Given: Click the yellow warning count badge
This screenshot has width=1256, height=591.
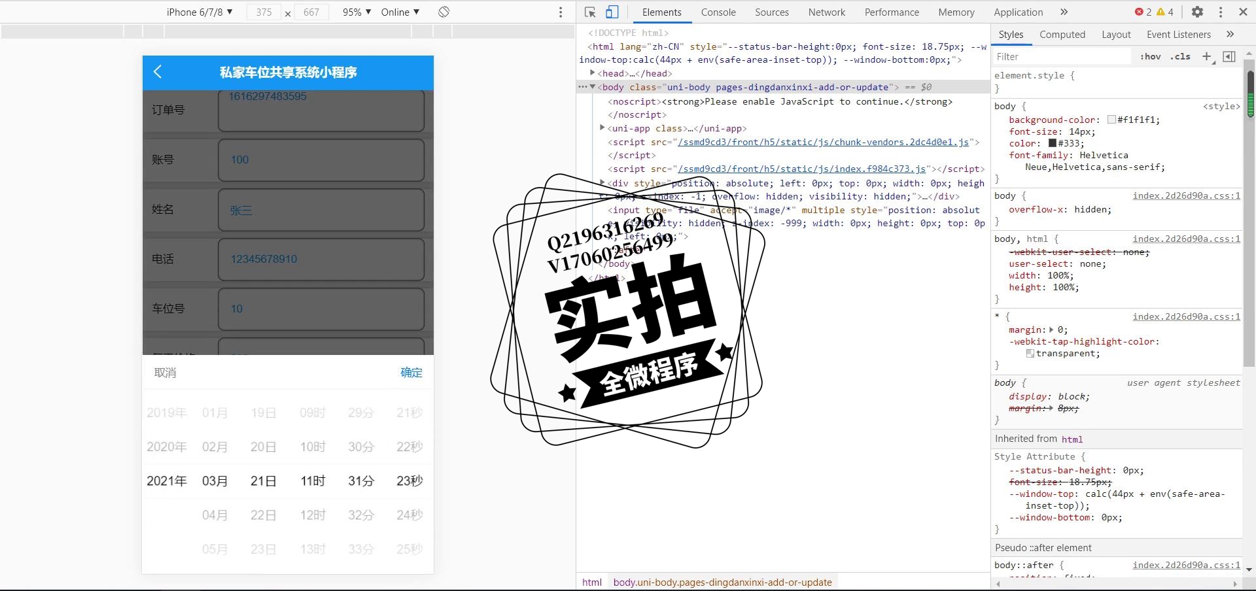Looking at the screenshot, I should click(x=1165, y=12).
